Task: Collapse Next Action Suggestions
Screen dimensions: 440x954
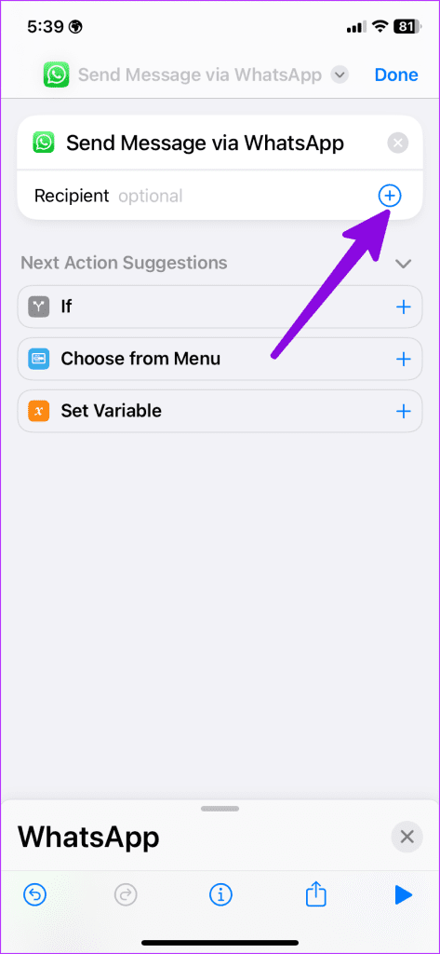Action: (404, 264)
